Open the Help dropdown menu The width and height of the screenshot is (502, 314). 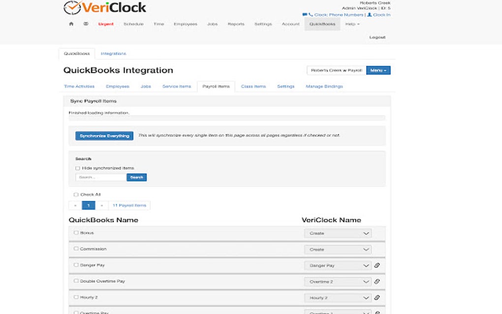click(353, 23)
